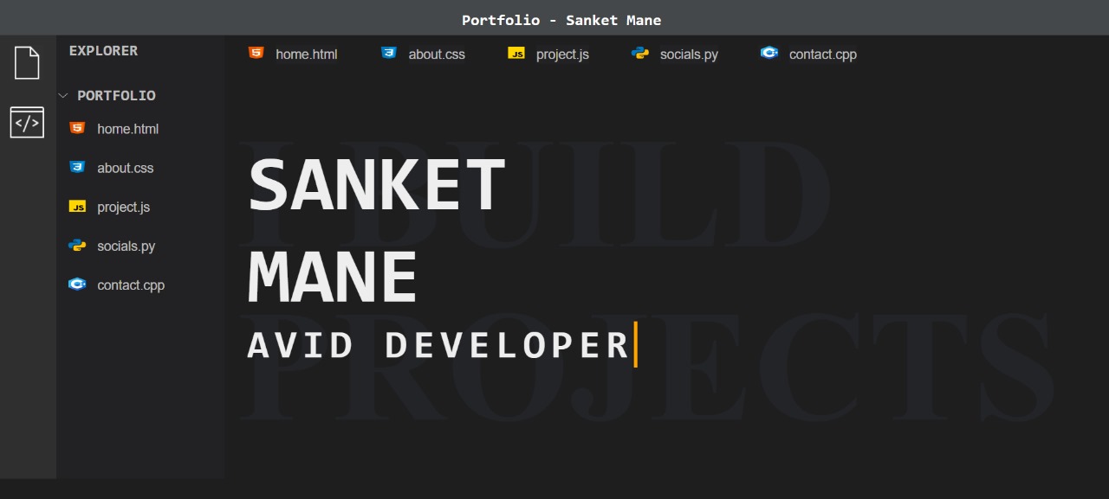Select the C++ icon next to contact.cpp

tap(77, 285)
